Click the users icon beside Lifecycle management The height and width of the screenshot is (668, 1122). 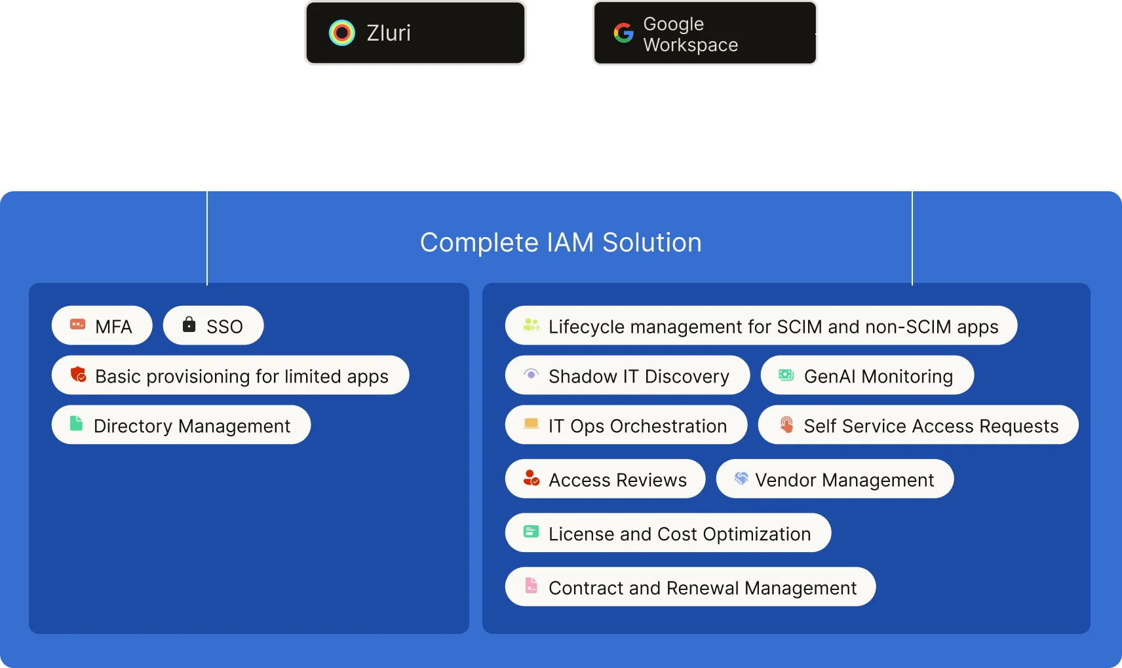tap(531, 325)
